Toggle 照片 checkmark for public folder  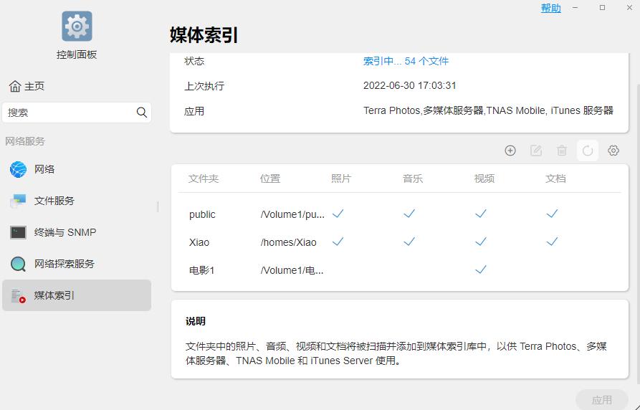point(338,214)
